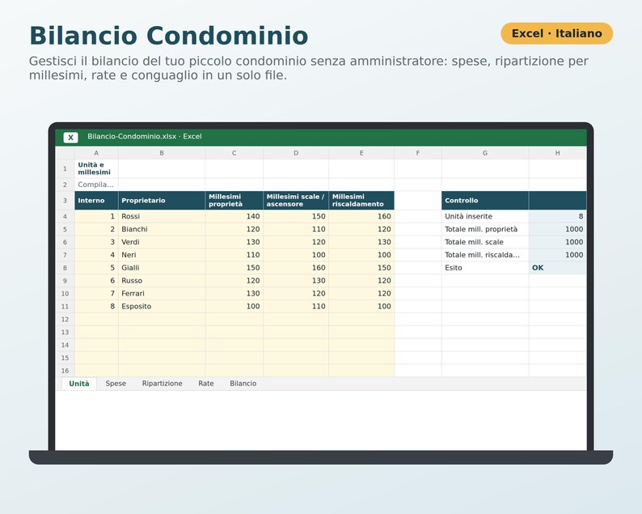642x514 pixels.
Task: Click the Esito label cell
Action: tap(485, 268)
